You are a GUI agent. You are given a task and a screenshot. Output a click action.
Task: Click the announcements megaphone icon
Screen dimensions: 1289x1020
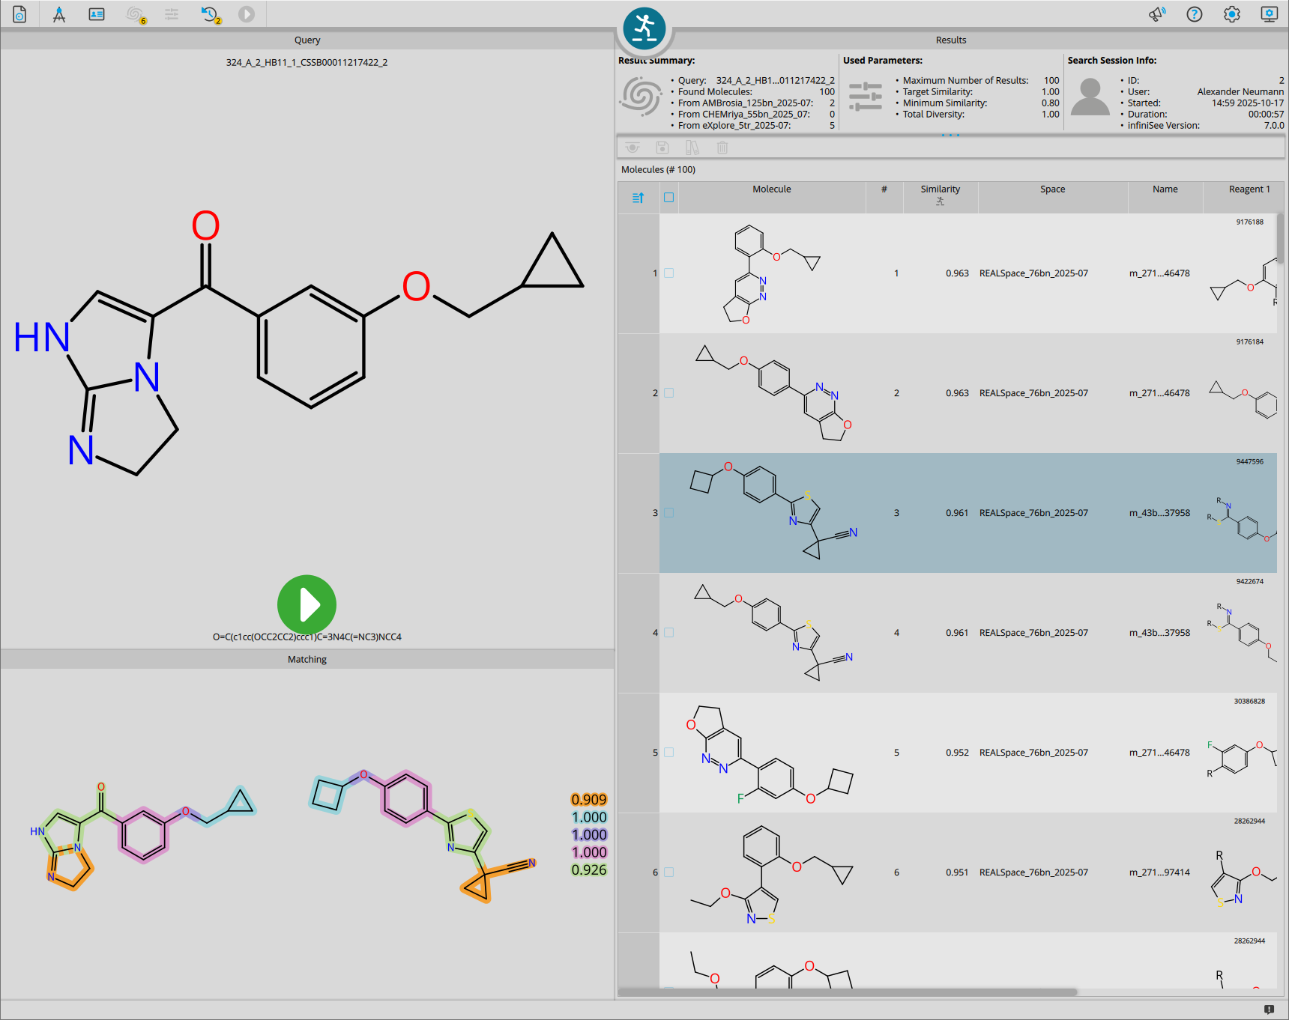pyautogui.click(x=1157, y=14)
